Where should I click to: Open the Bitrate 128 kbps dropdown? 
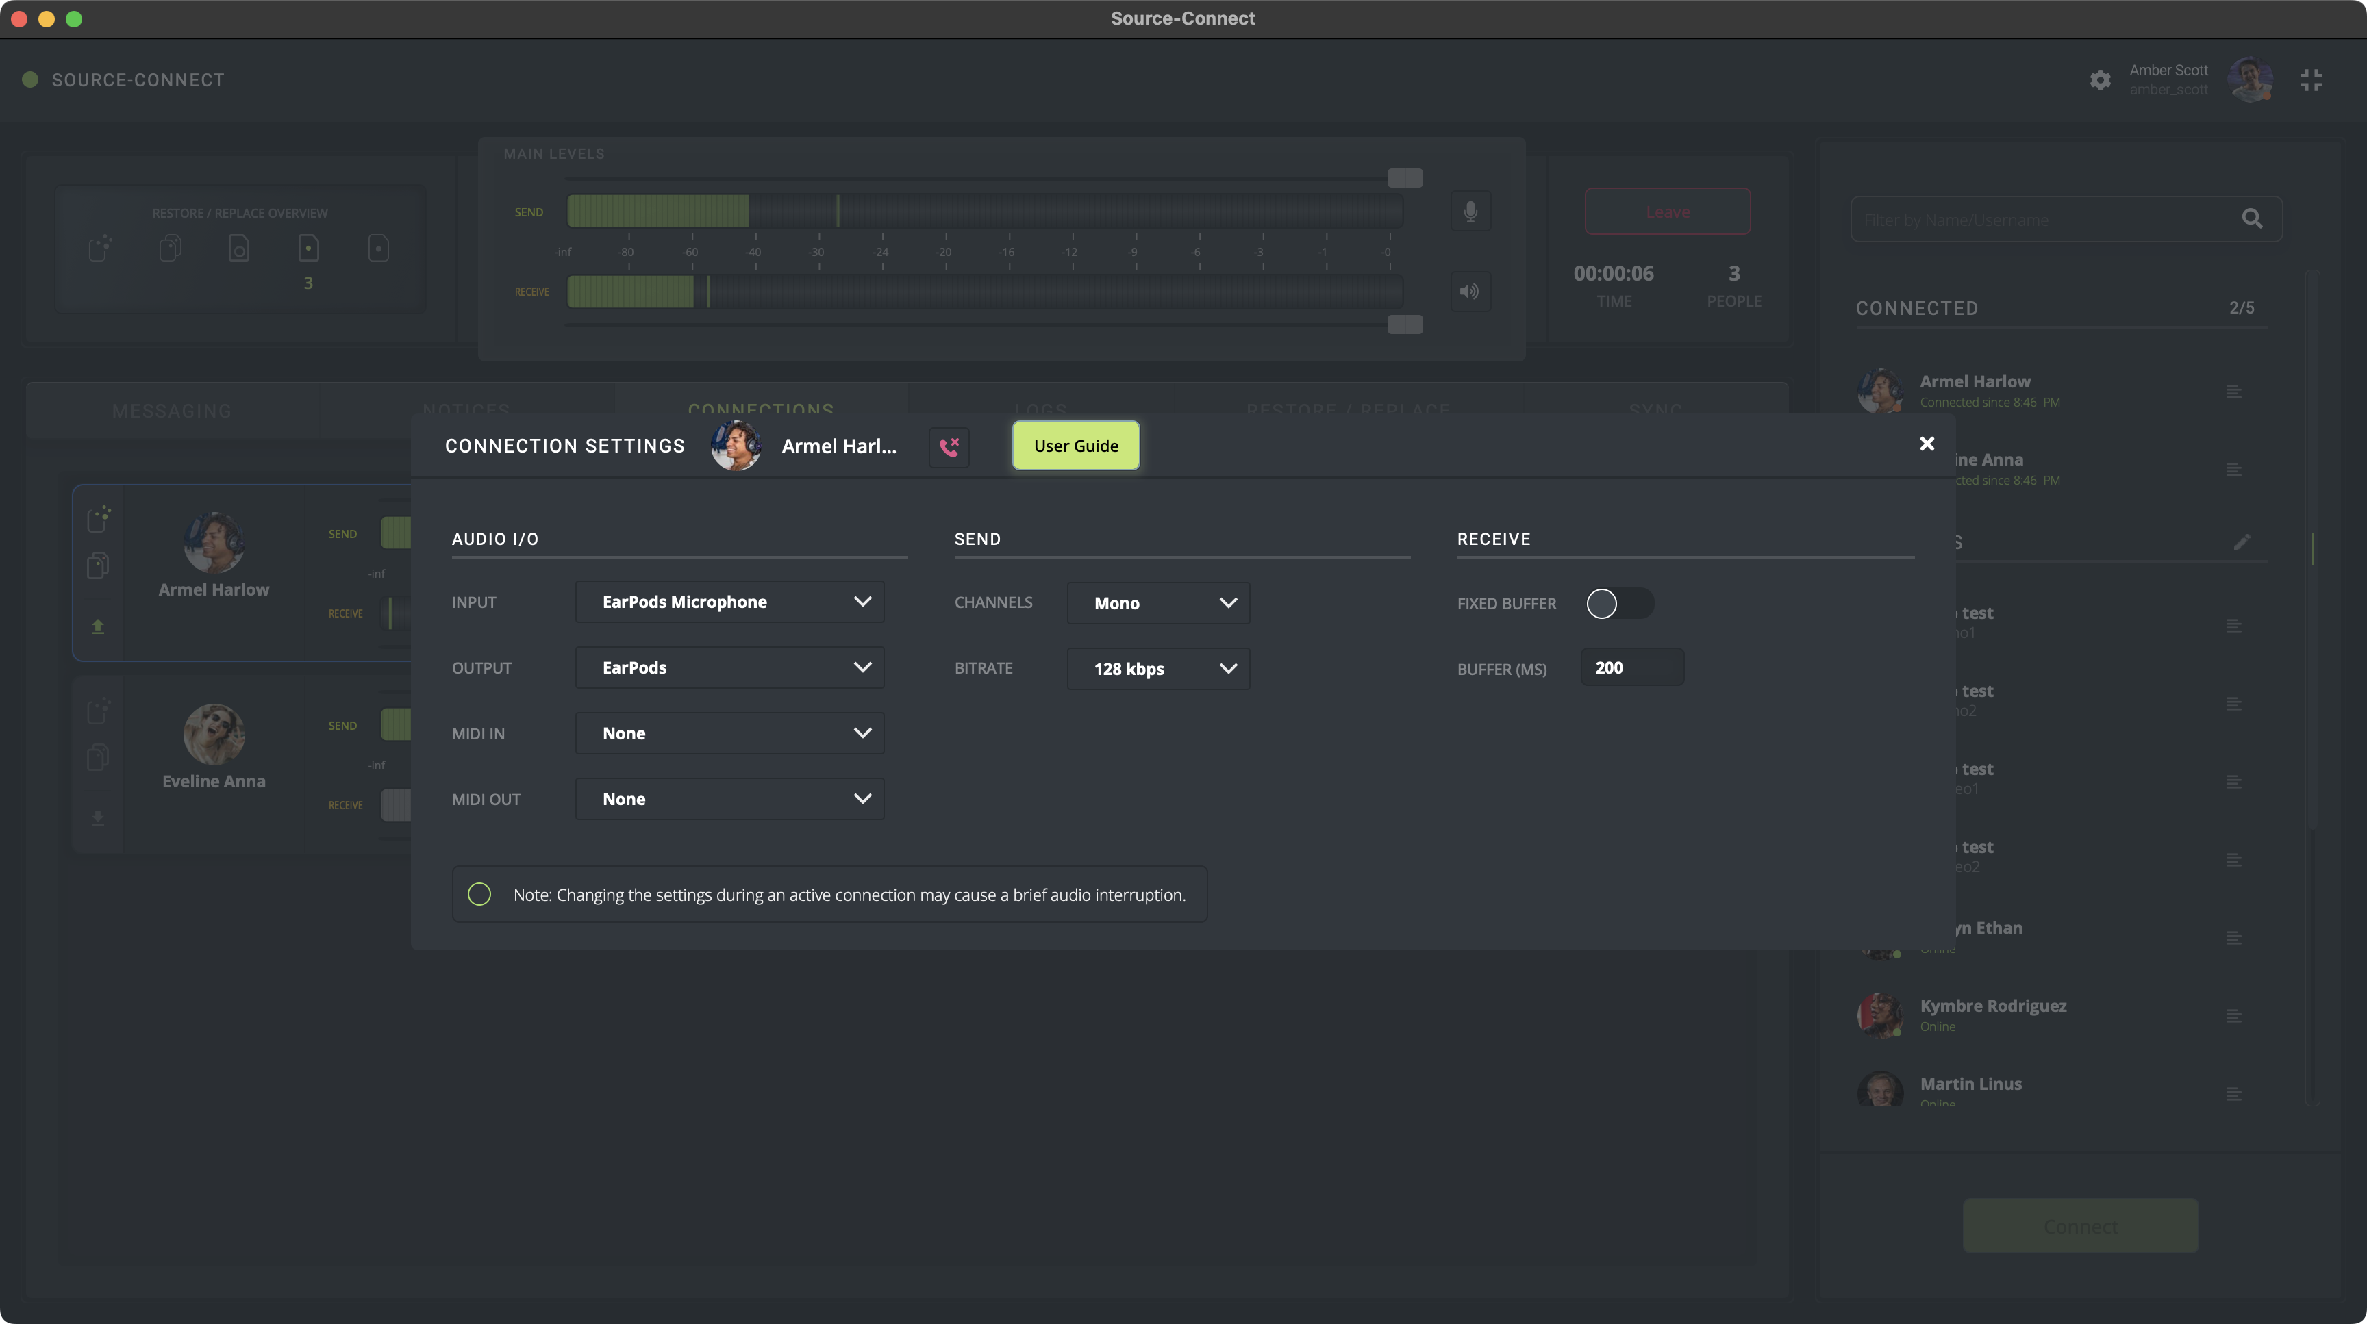(x=1157, y=668)
